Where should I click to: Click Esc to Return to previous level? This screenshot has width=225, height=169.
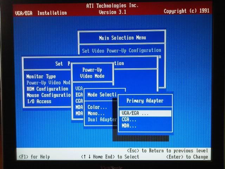(x=167, y=151)
